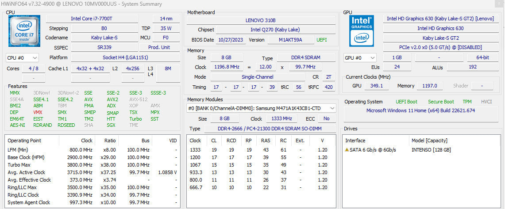
Task: Click the DDR4-2666 / PC4-21300 module type field
Action: 270,129
